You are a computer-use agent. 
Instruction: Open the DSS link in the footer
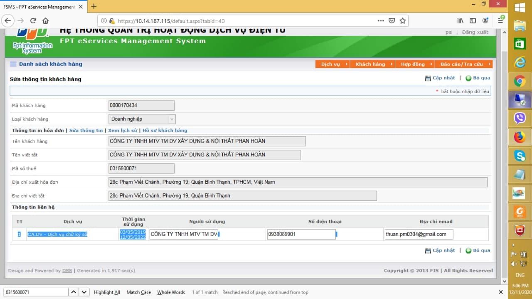click(67, 271)
